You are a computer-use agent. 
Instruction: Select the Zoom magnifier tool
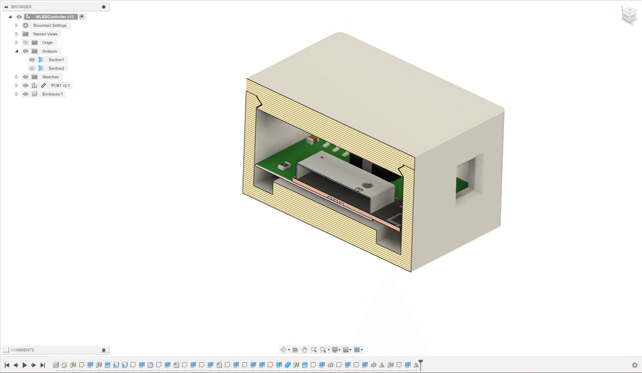coord(313,350)
